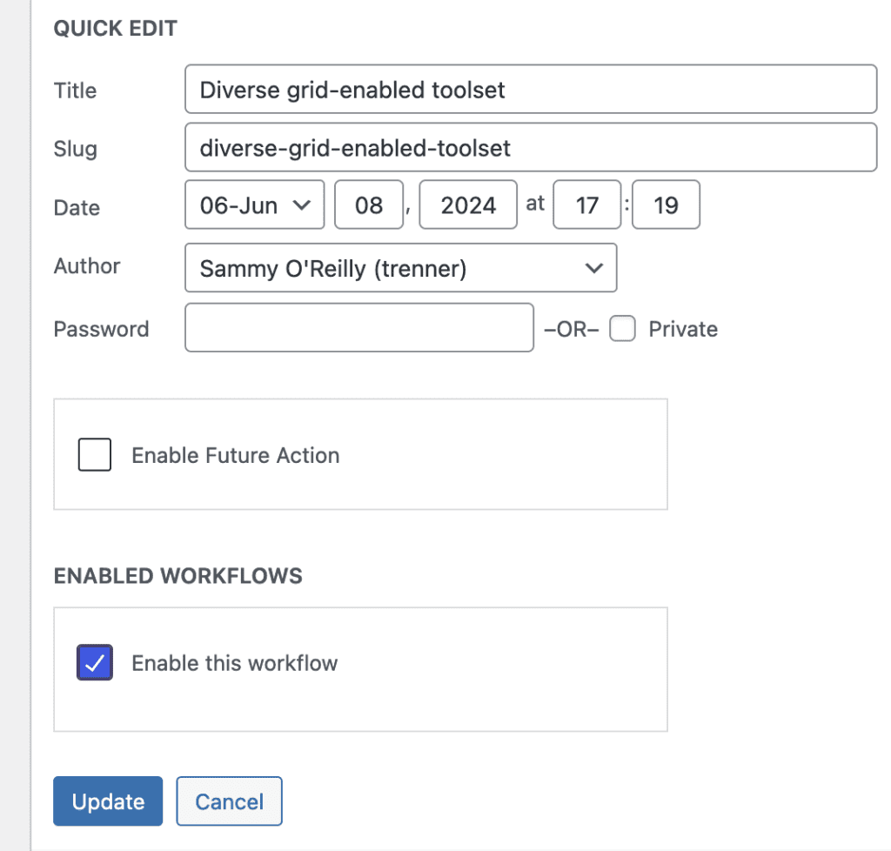This screenshot has width=891, height=851.
Task: Click the Enabled Workflows section heading
Action: click(x=178, y=575)
